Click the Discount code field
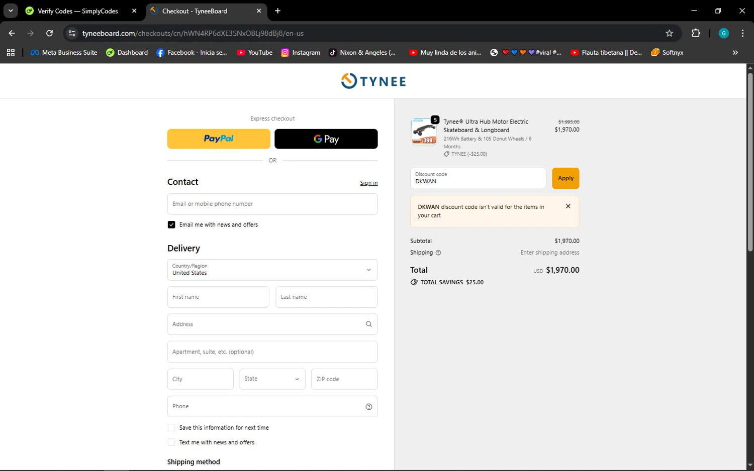Viewport: 754px width, 471px height. (478, 178)
